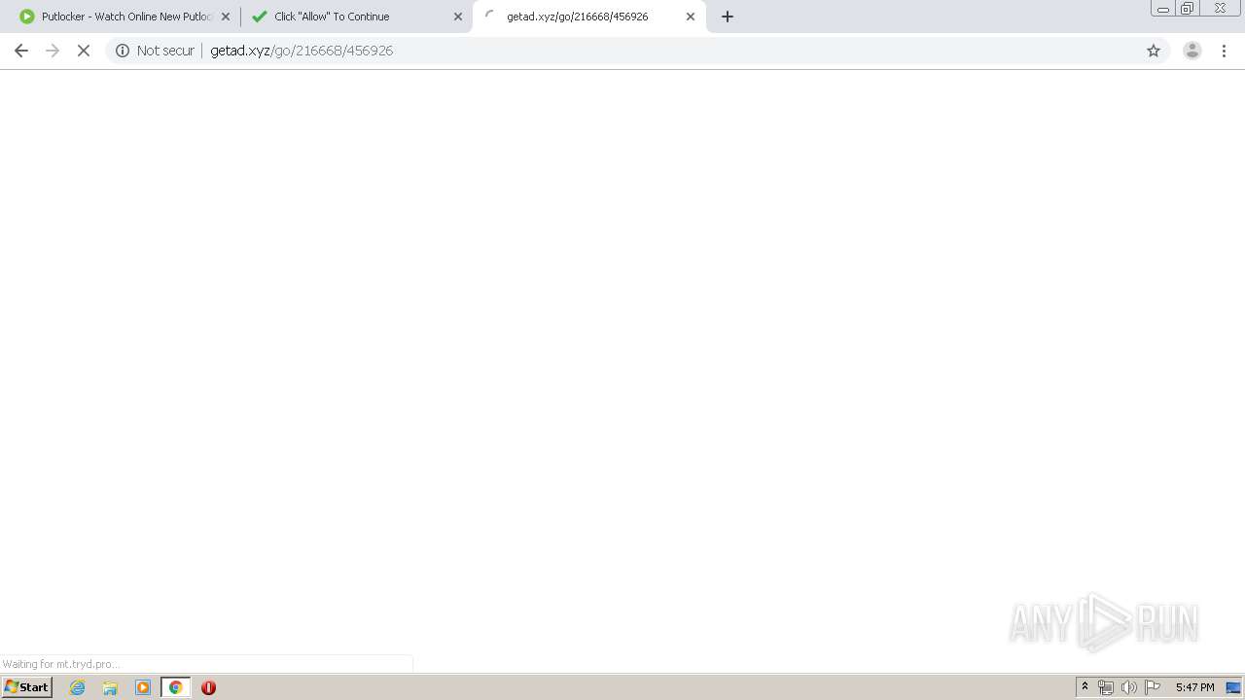Viewport: 1245px width, 700px height.
Task: Open a new tab with plus button
Action: click(x=728, y=17)
